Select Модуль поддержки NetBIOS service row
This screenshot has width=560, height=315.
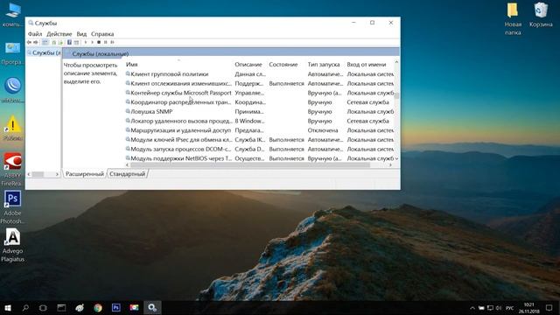[x=259, y=158]
